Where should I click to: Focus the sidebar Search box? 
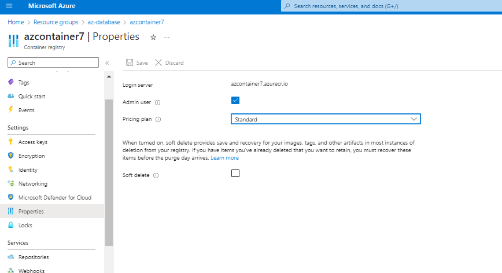(53, 62)
